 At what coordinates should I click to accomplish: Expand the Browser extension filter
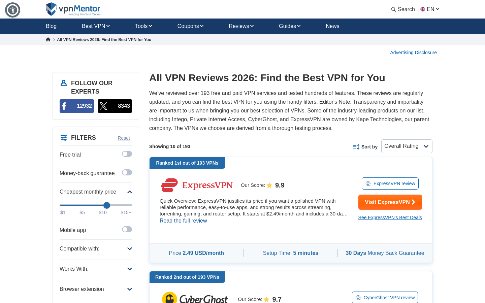coord(130,289)
